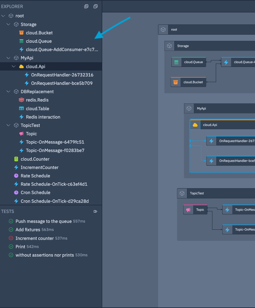Collapse the Storage tree node

point(8,24)
